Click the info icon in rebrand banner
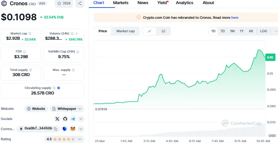The height and width of the screenshot is (144, 278). point(139,17)
